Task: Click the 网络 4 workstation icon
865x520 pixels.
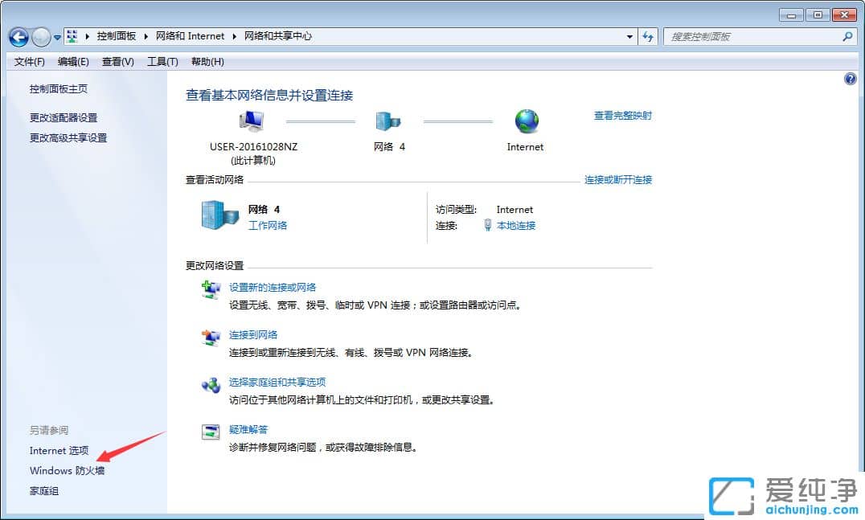Action: (x=389, y=119)
